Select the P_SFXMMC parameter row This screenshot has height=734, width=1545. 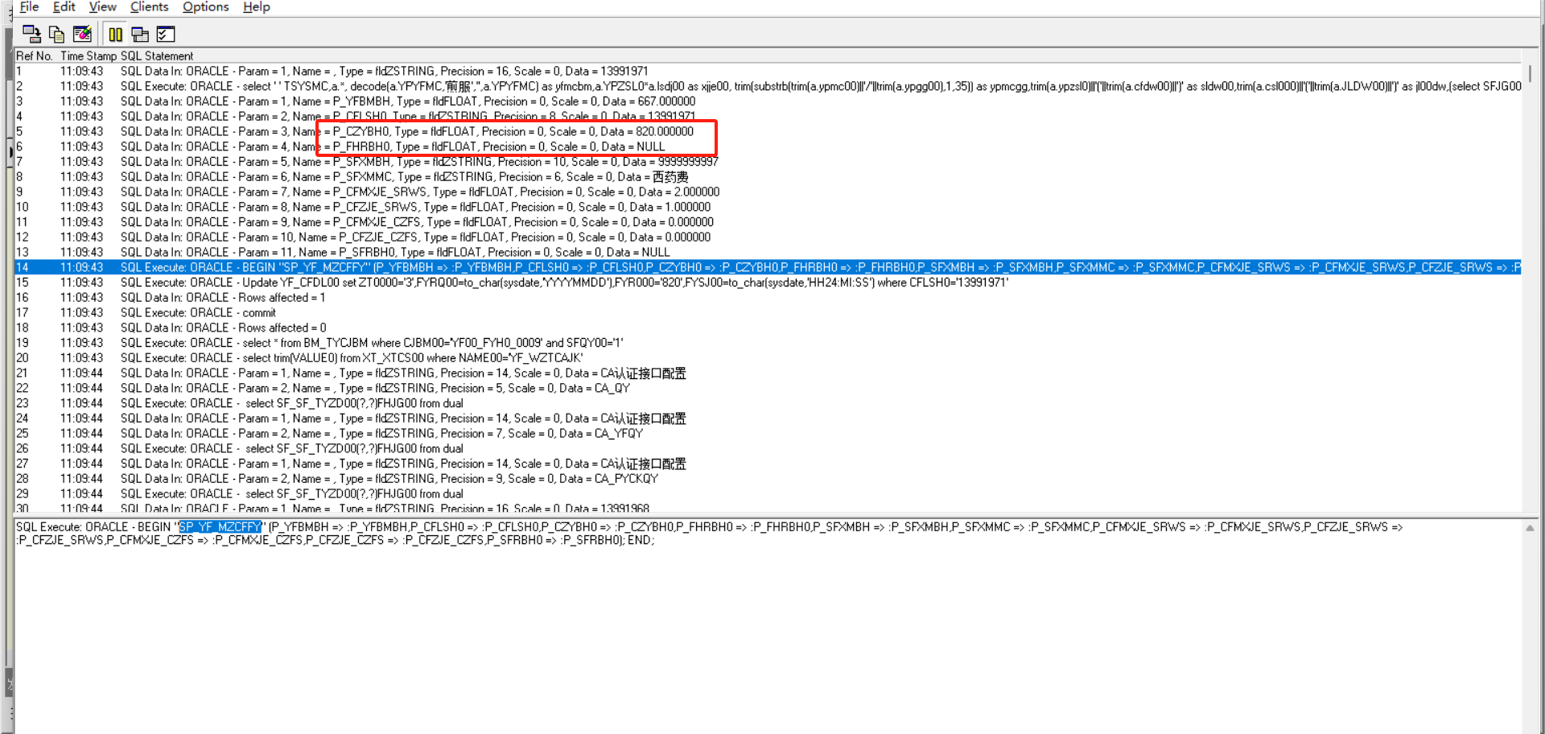(x=768, y=177)
